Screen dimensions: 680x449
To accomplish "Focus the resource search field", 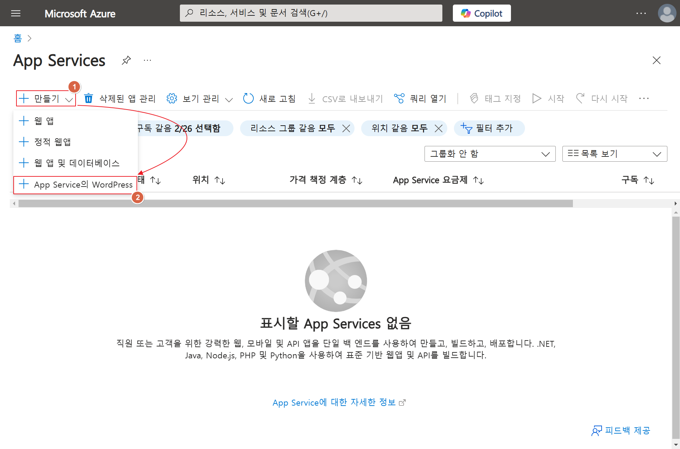I will [x=311, y=13].
